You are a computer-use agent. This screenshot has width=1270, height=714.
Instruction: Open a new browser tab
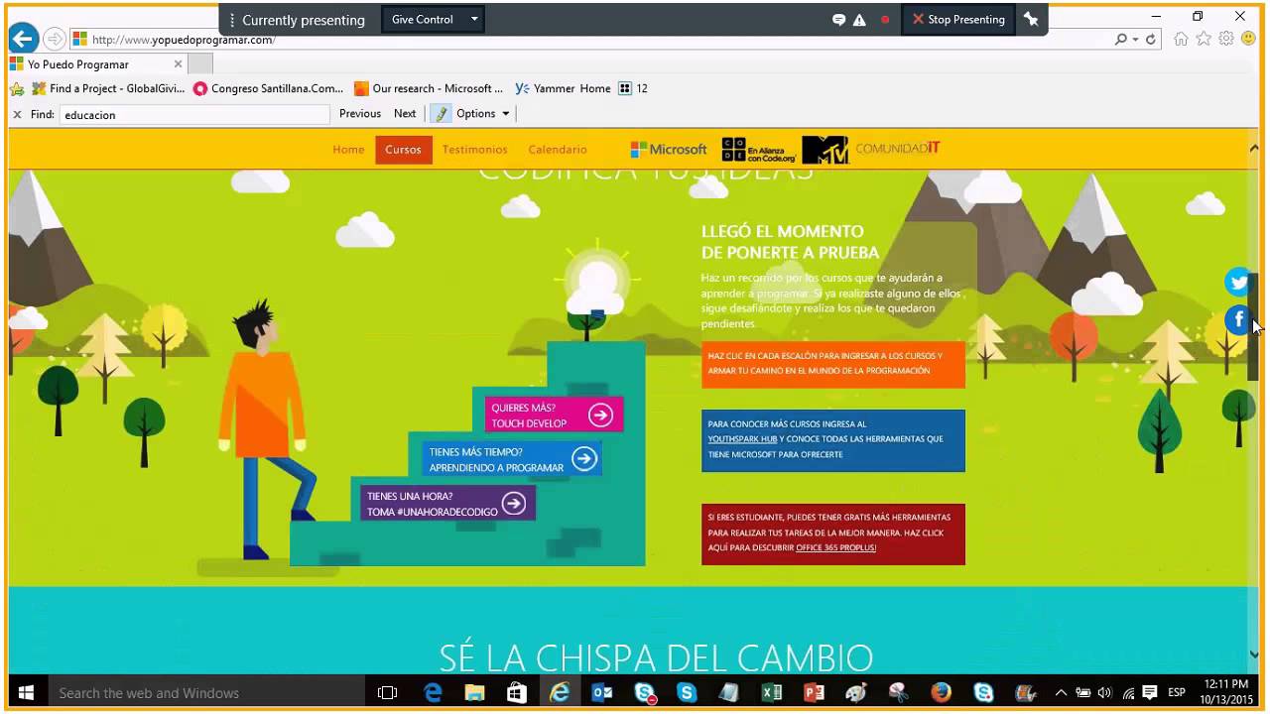click(200, 64)
